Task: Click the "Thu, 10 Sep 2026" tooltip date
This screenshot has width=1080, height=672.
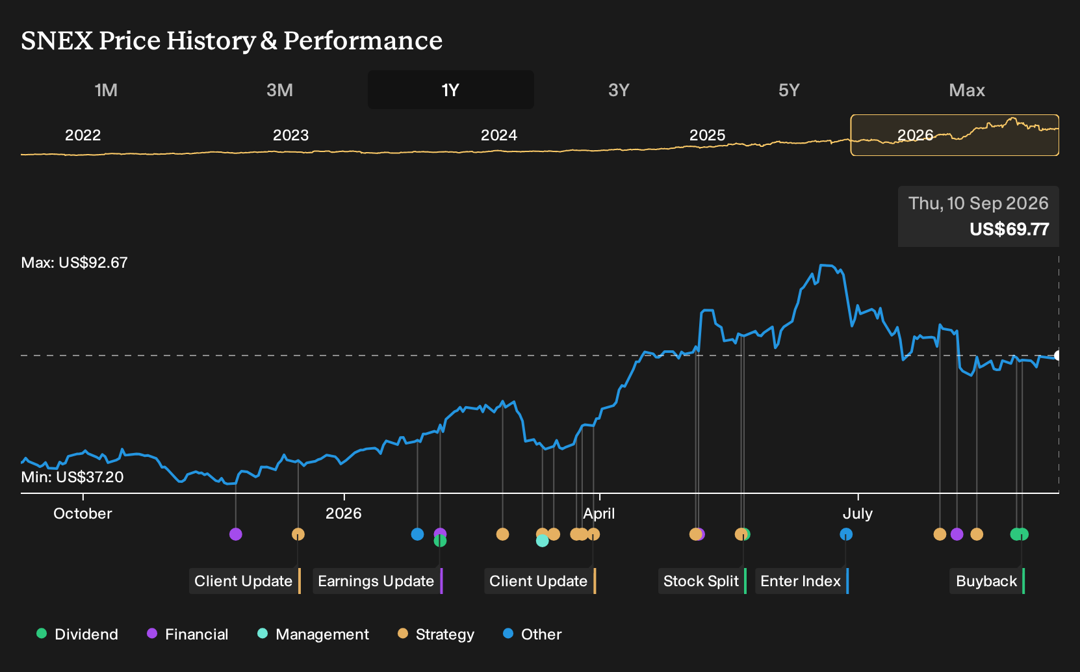Action: 979,203
